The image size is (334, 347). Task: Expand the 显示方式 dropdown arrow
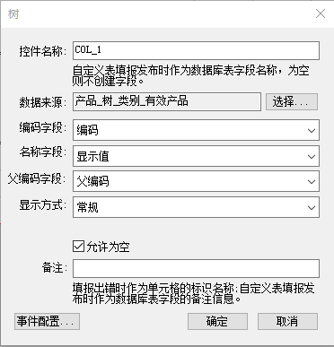312,207
